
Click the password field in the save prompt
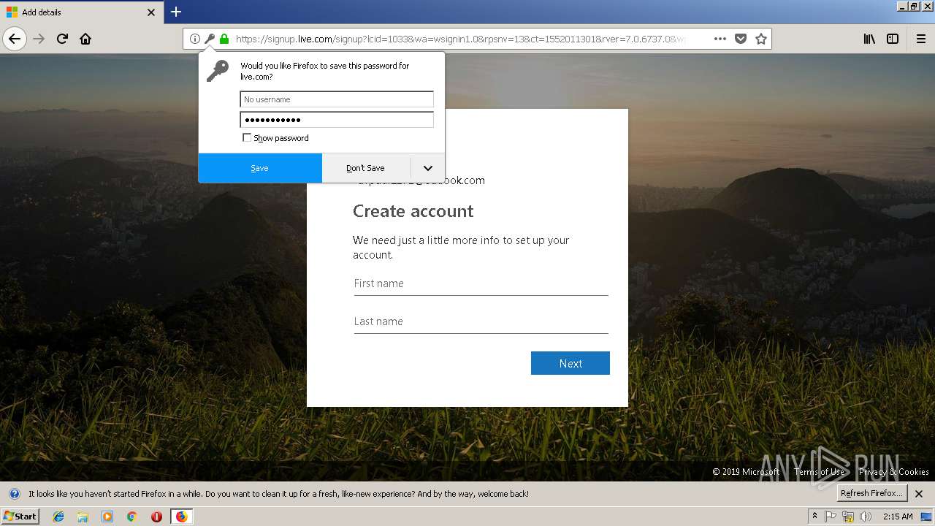click(337, 119)
